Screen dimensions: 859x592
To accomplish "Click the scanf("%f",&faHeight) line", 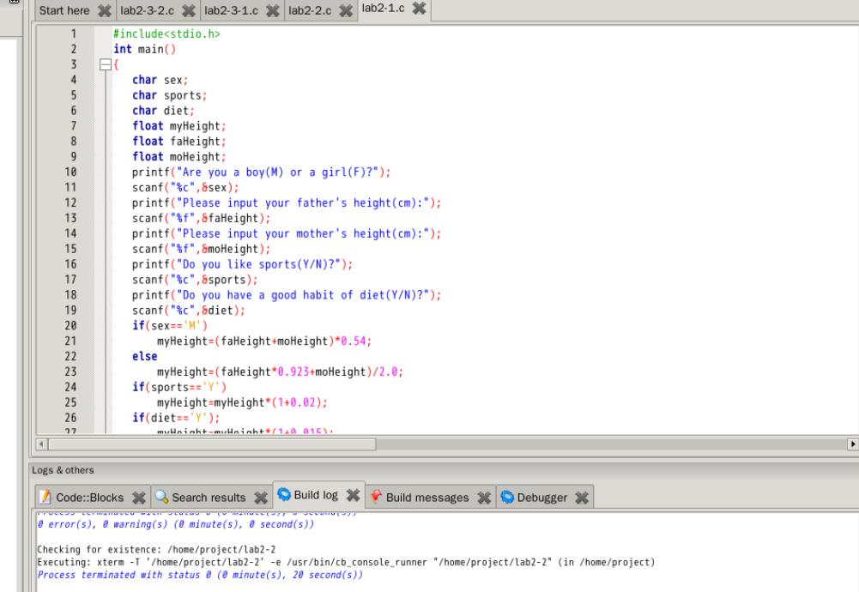I will point(201,218).
